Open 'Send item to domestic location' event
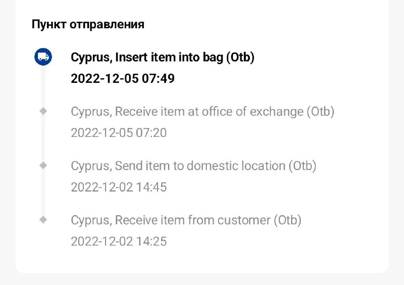404x285 pixels. tap(193, 166)
